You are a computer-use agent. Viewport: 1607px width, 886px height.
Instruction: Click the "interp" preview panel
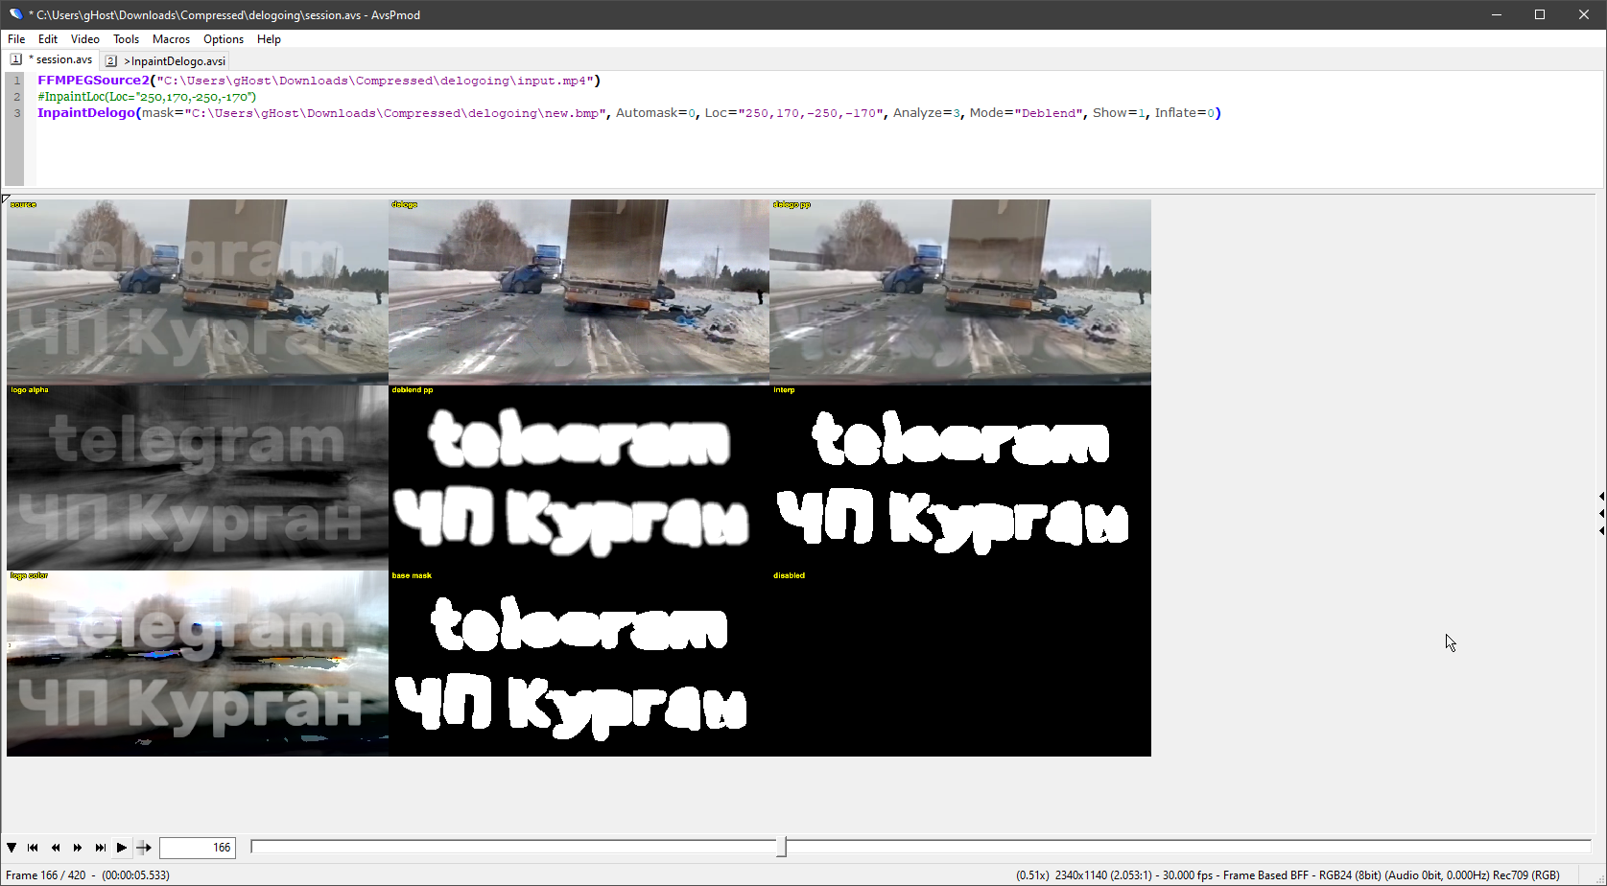(x=960, y=478)
